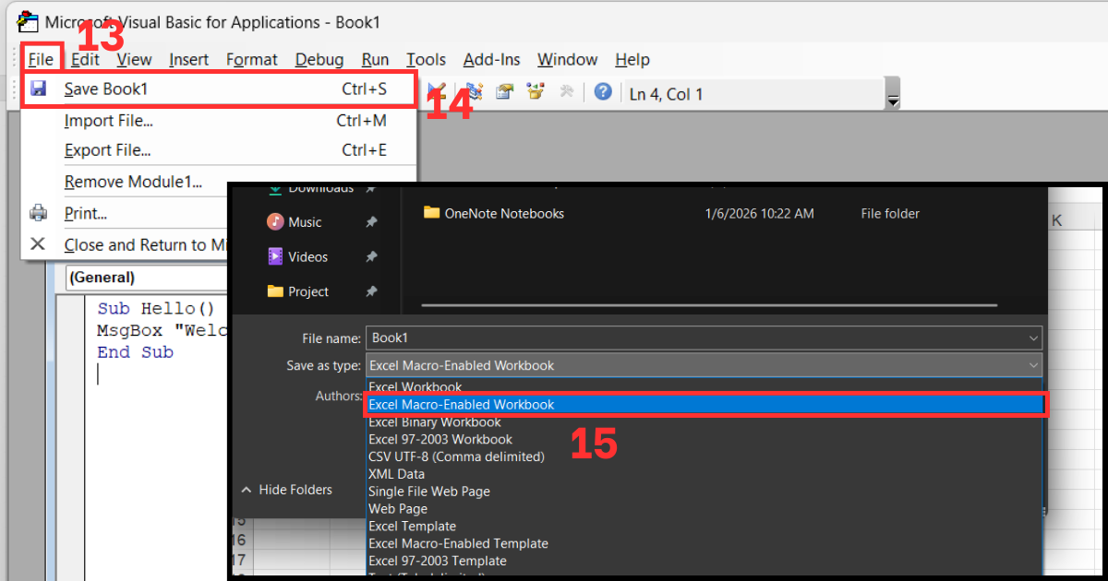Click the File name text field
This screenshot has height=581, width=1108.
(692, 338)
